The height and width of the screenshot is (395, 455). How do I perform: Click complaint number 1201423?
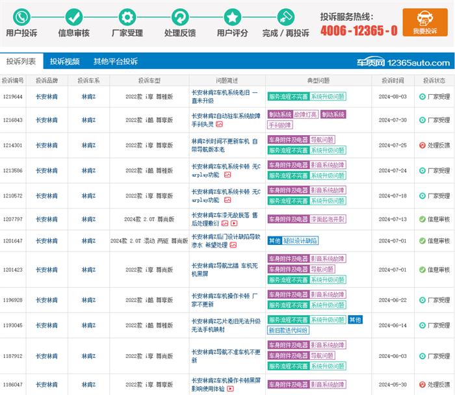(13, 270)
